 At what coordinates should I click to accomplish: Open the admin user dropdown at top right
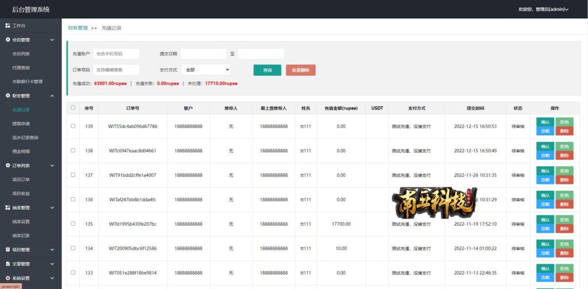tap(543, 9)
